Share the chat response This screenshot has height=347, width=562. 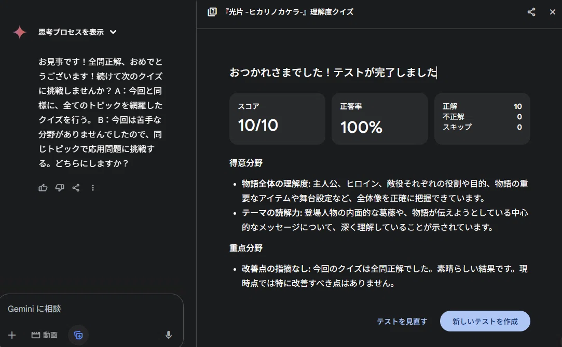(x=76, y=188)
